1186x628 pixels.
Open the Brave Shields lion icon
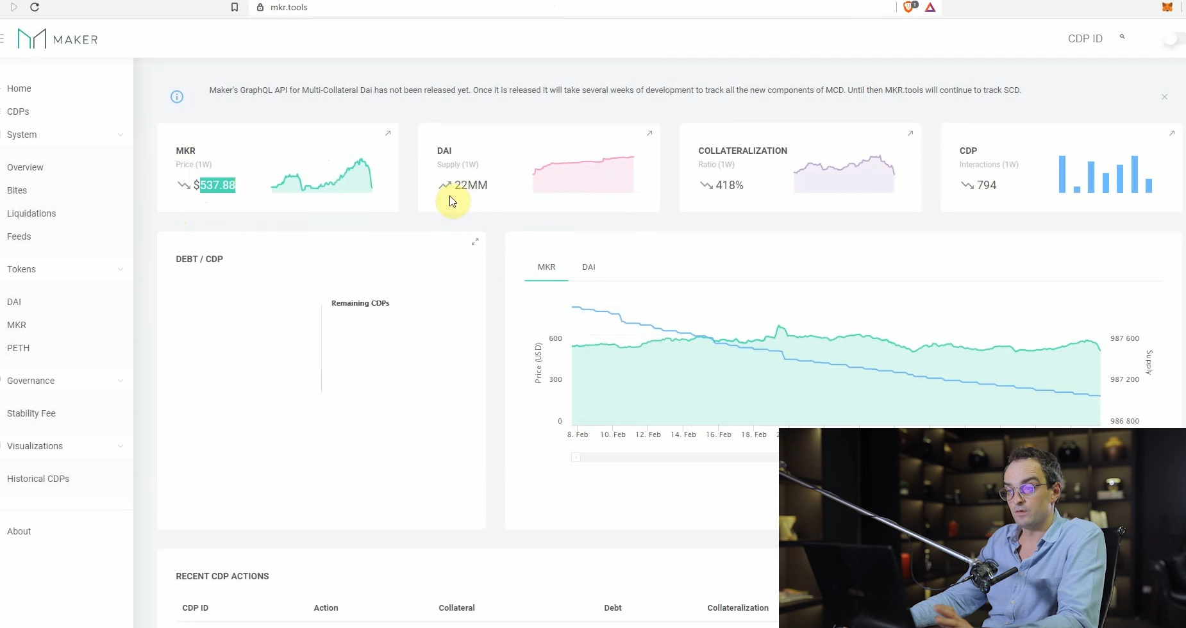tap(908, 7)
